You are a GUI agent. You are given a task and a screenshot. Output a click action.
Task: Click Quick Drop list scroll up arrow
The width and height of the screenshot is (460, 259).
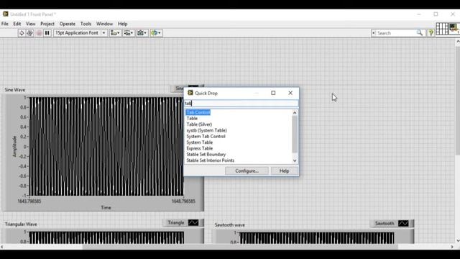(x=295, y=113)
